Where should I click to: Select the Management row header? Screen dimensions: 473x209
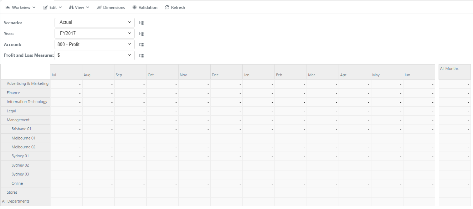pos(18,120)
